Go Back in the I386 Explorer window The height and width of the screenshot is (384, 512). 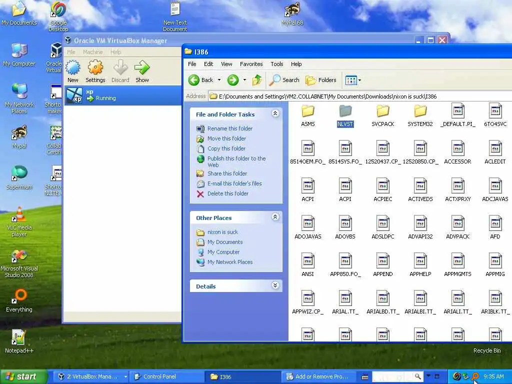201,80
